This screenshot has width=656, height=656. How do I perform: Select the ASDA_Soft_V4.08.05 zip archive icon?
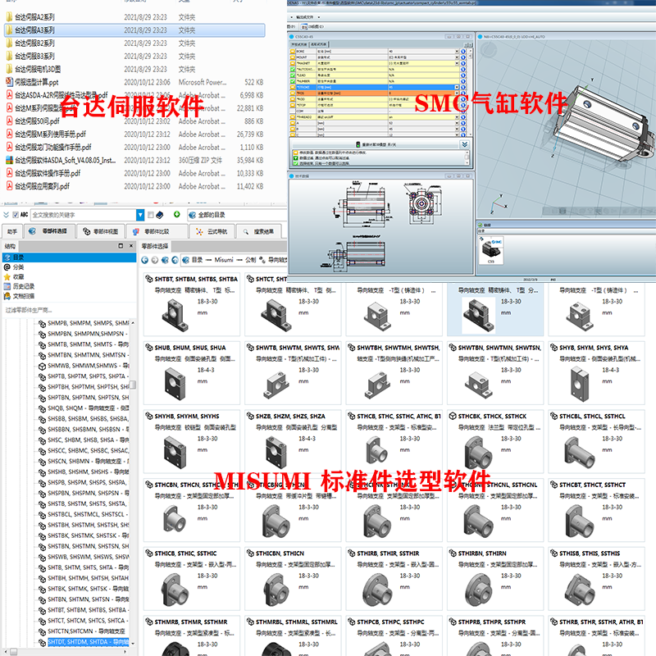pyautogui.click(x=9, y=160)
